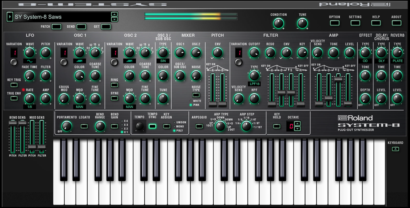The width and height of the screenshot is (410, 208).
Task: Click the LFO WAVE knob
Action: [29, 53]
